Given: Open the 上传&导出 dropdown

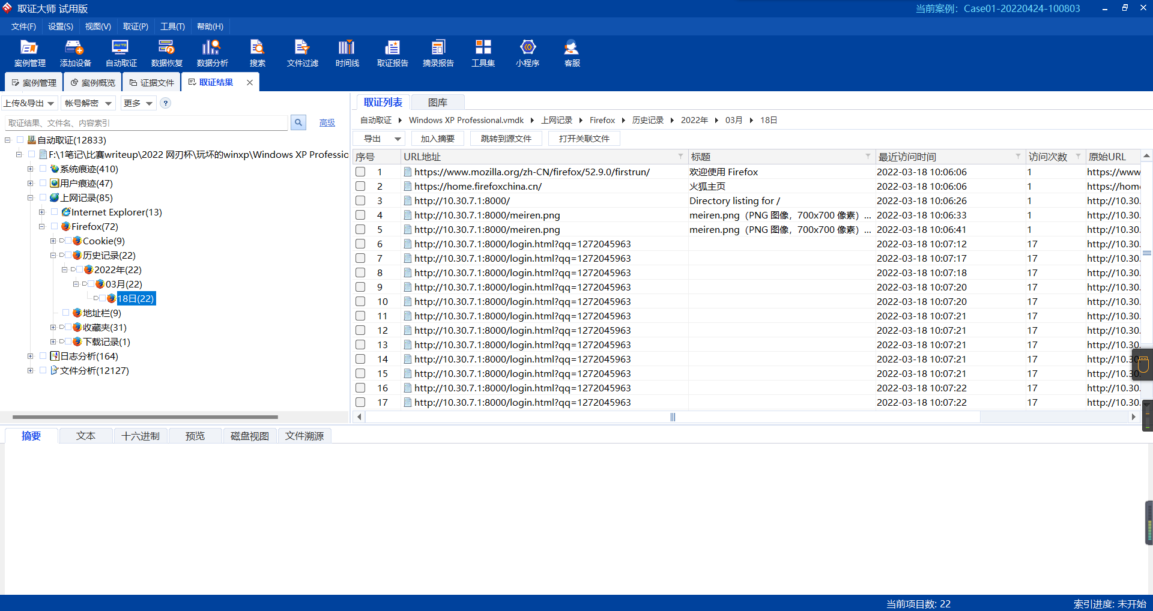Looking at the screenshot, I should click(x=29, y=103).
